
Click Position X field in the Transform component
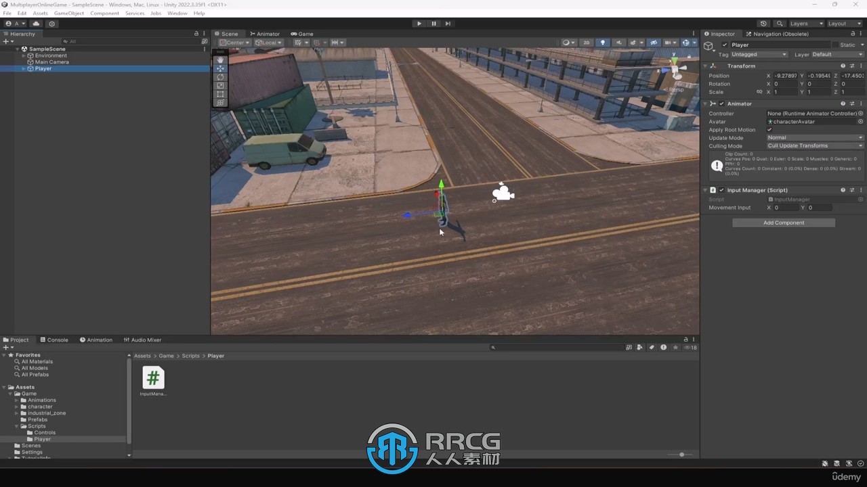[785, 76]
